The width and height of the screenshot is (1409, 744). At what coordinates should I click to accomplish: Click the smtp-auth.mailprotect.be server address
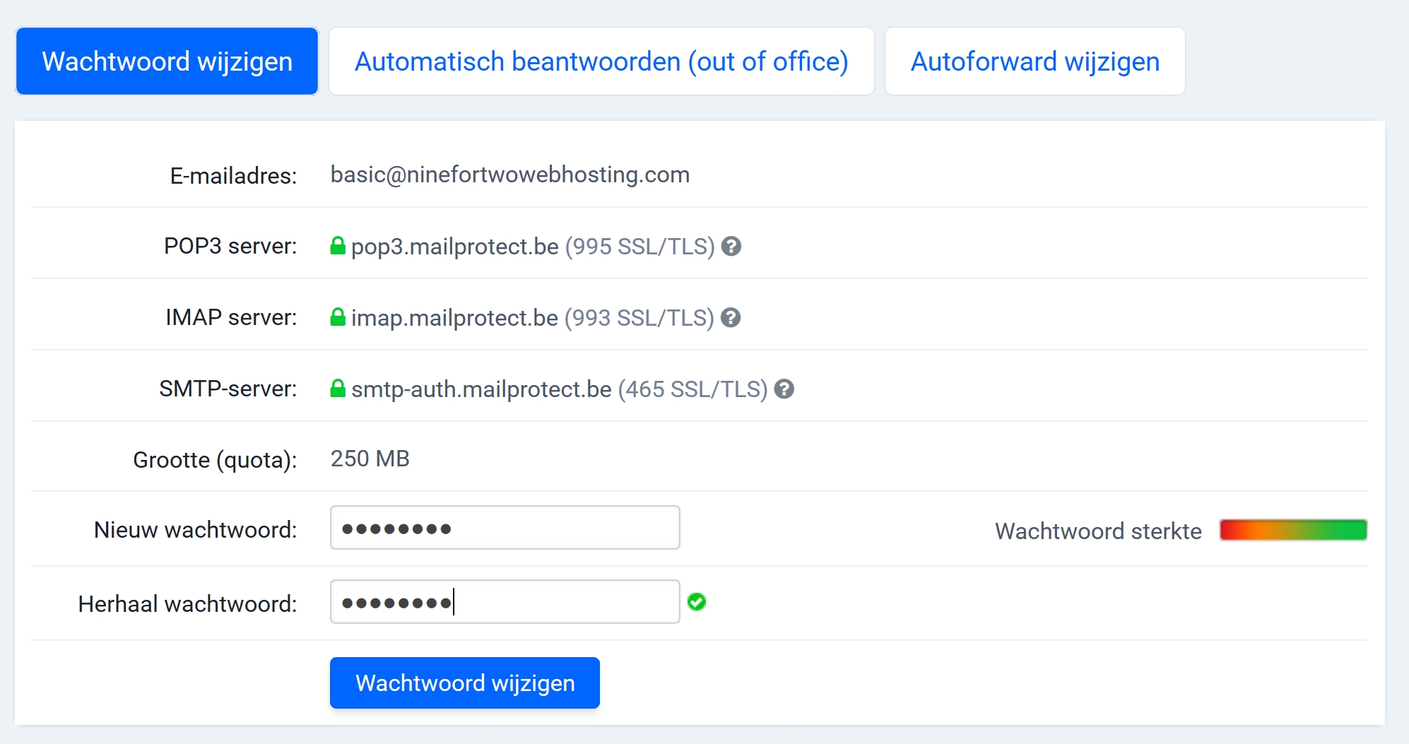[481, 389]
